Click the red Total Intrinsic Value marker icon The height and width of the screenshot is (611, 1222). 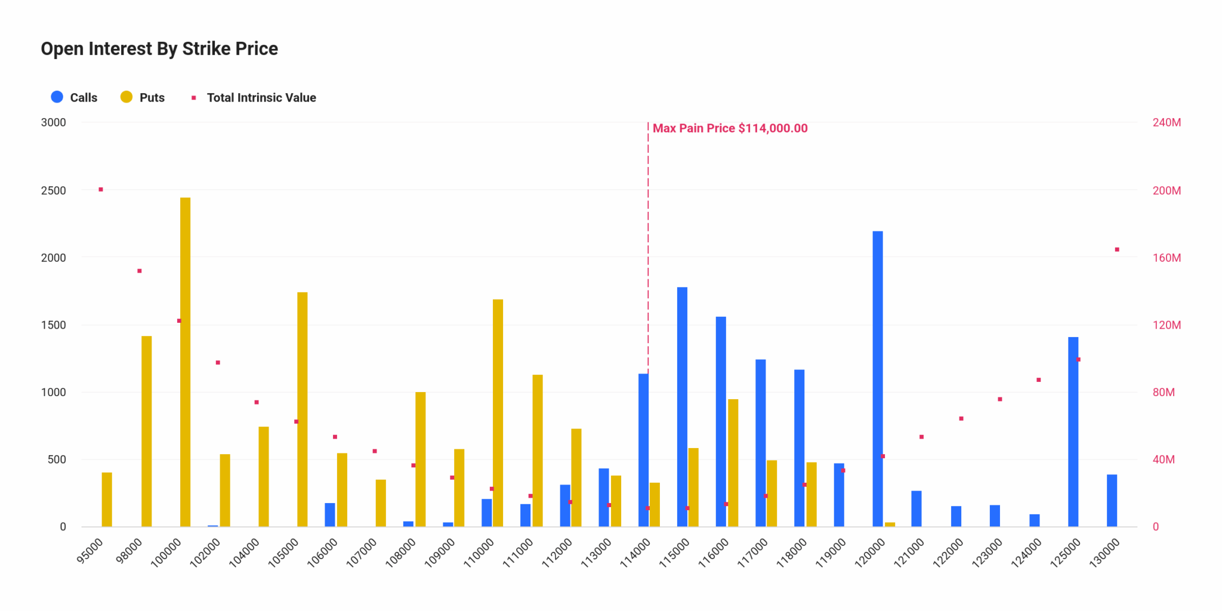(x=193, y=97)
